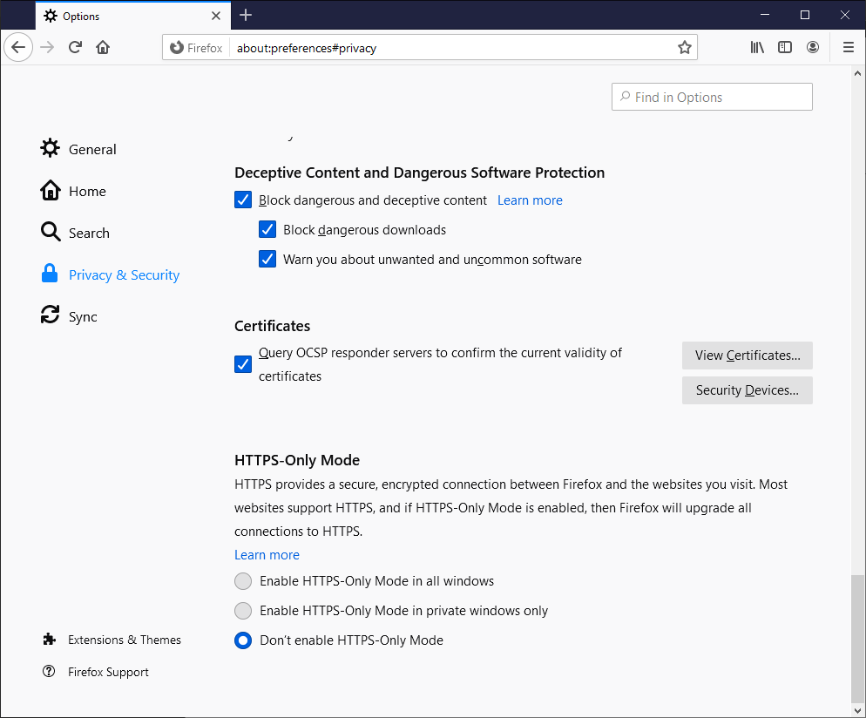
Task: Bookmark this page with the star icon
Action: (x=684, y=47)
